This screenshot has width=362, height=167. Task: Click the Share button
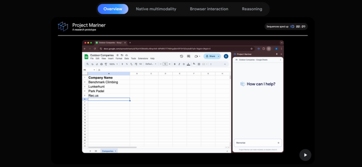pyautogui.click(x=210, y=56)
